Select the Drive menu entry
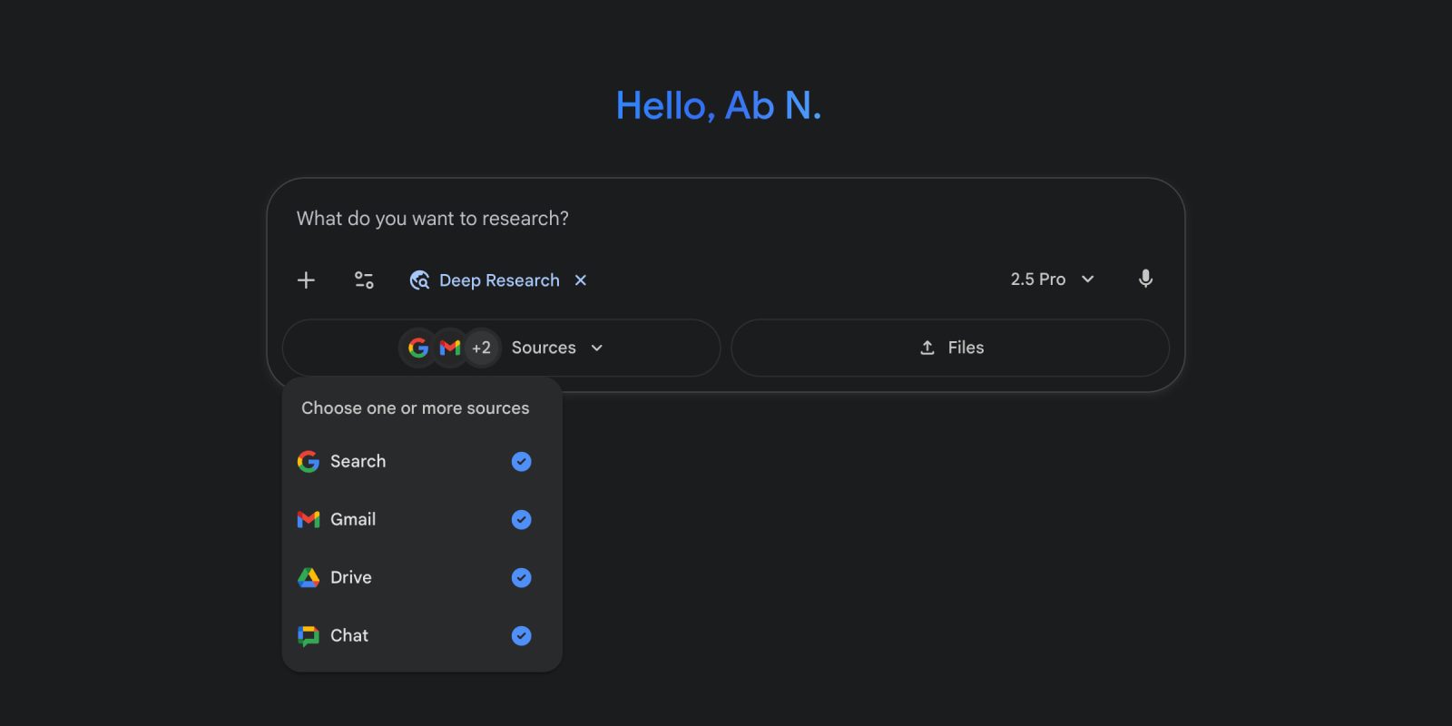The width and height of the screenshot is (1452, 726). pyautogui.click(x=351, y=578)
